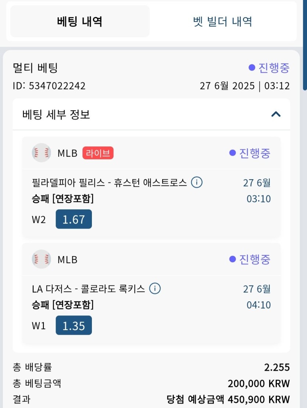This screenshot has width=307, height=408.
Task: Switch to 벳 빌더 내역 tab
Action: 222,21
